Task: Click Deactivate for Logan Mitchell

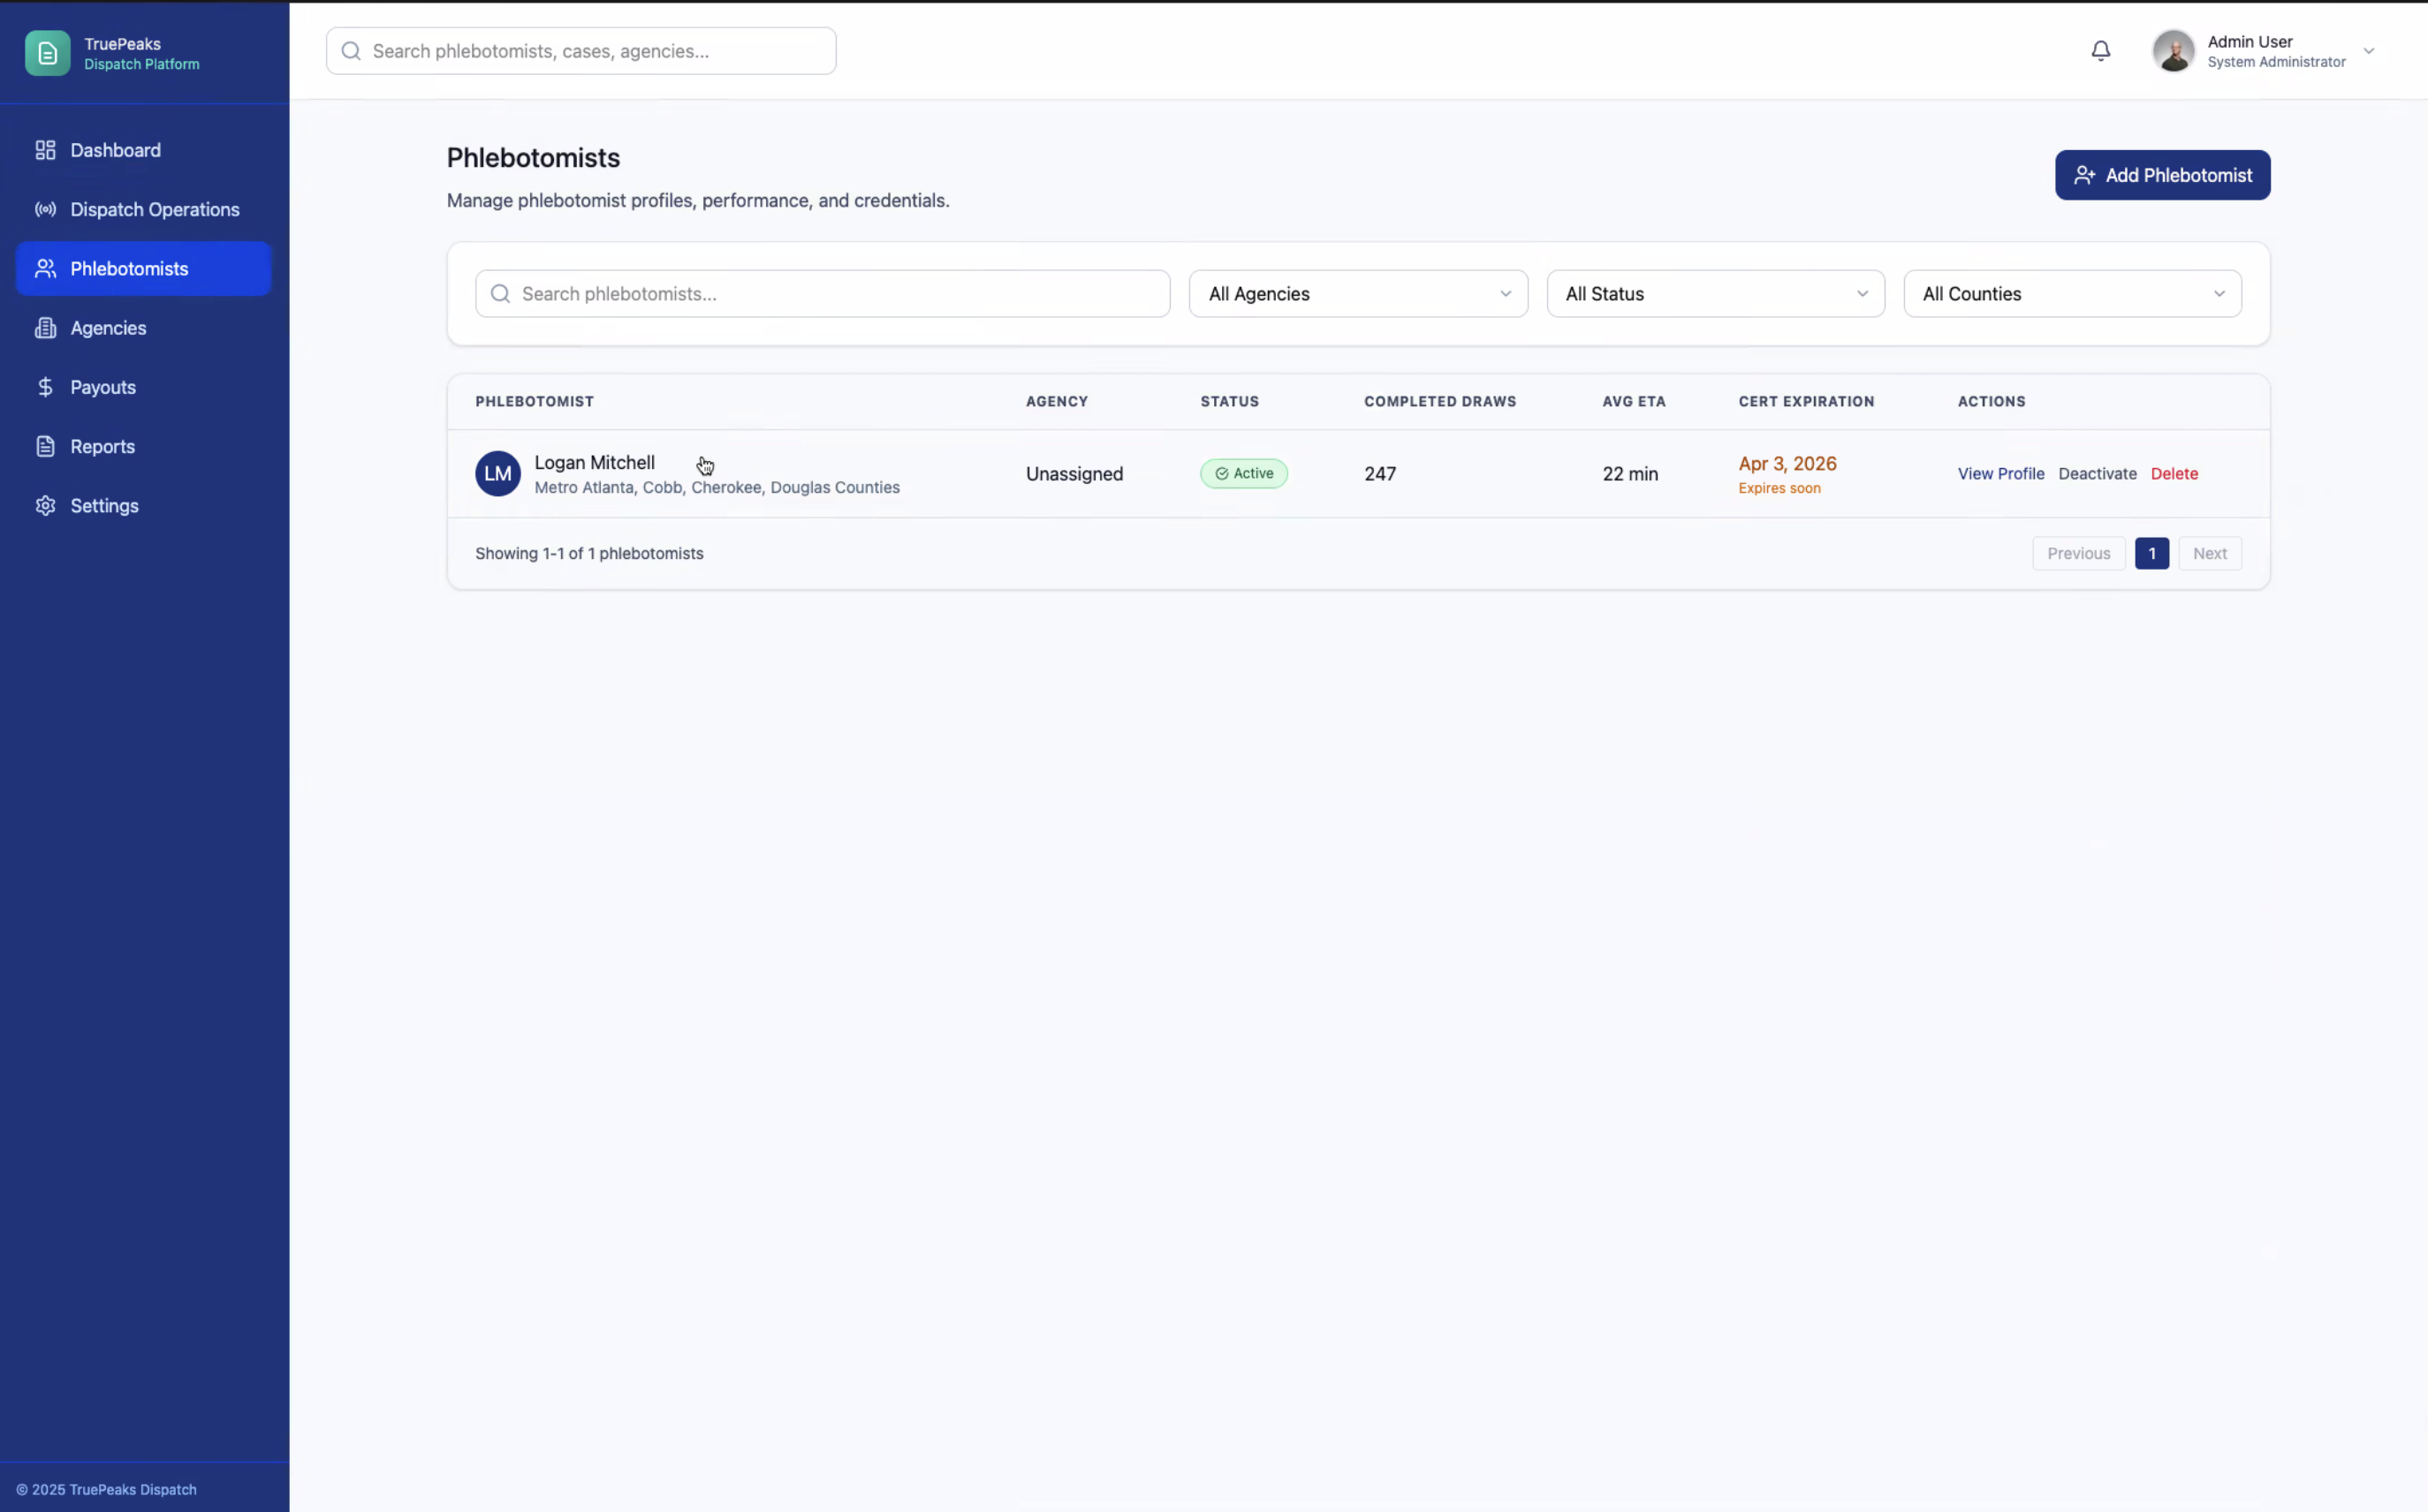Action: tap(2097, 474)
